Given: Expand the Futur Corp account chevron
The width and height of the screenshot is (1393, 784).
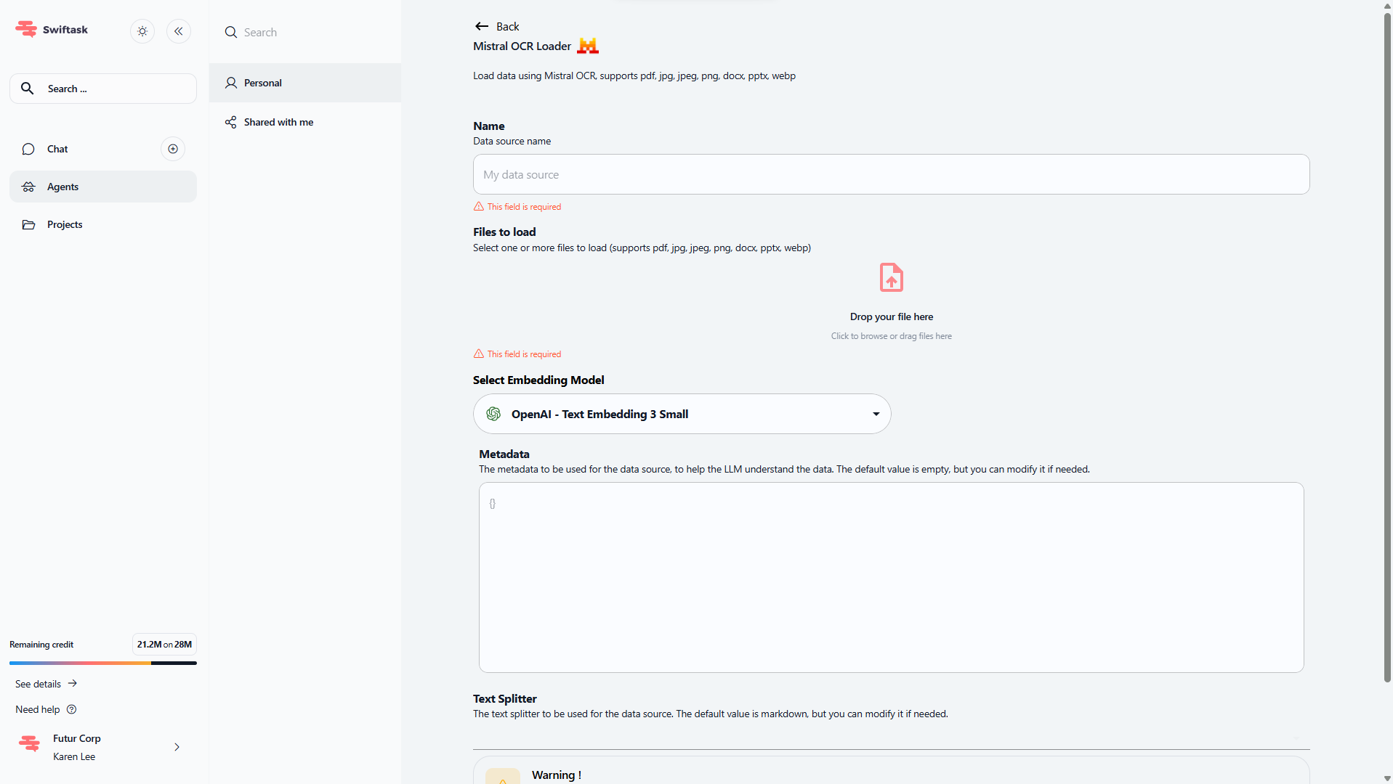Looking at the screenshot, I should pos(177,747).
